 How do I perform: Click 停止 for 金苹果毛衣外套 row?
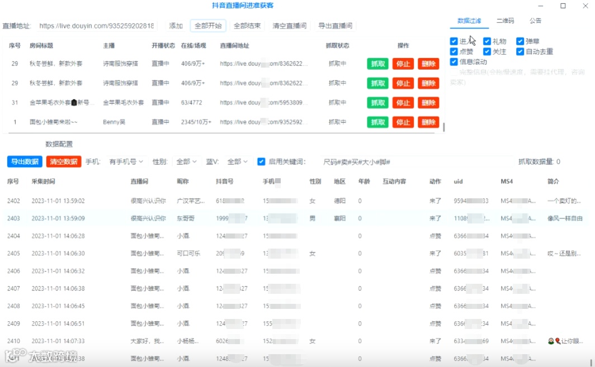(403, 103)
